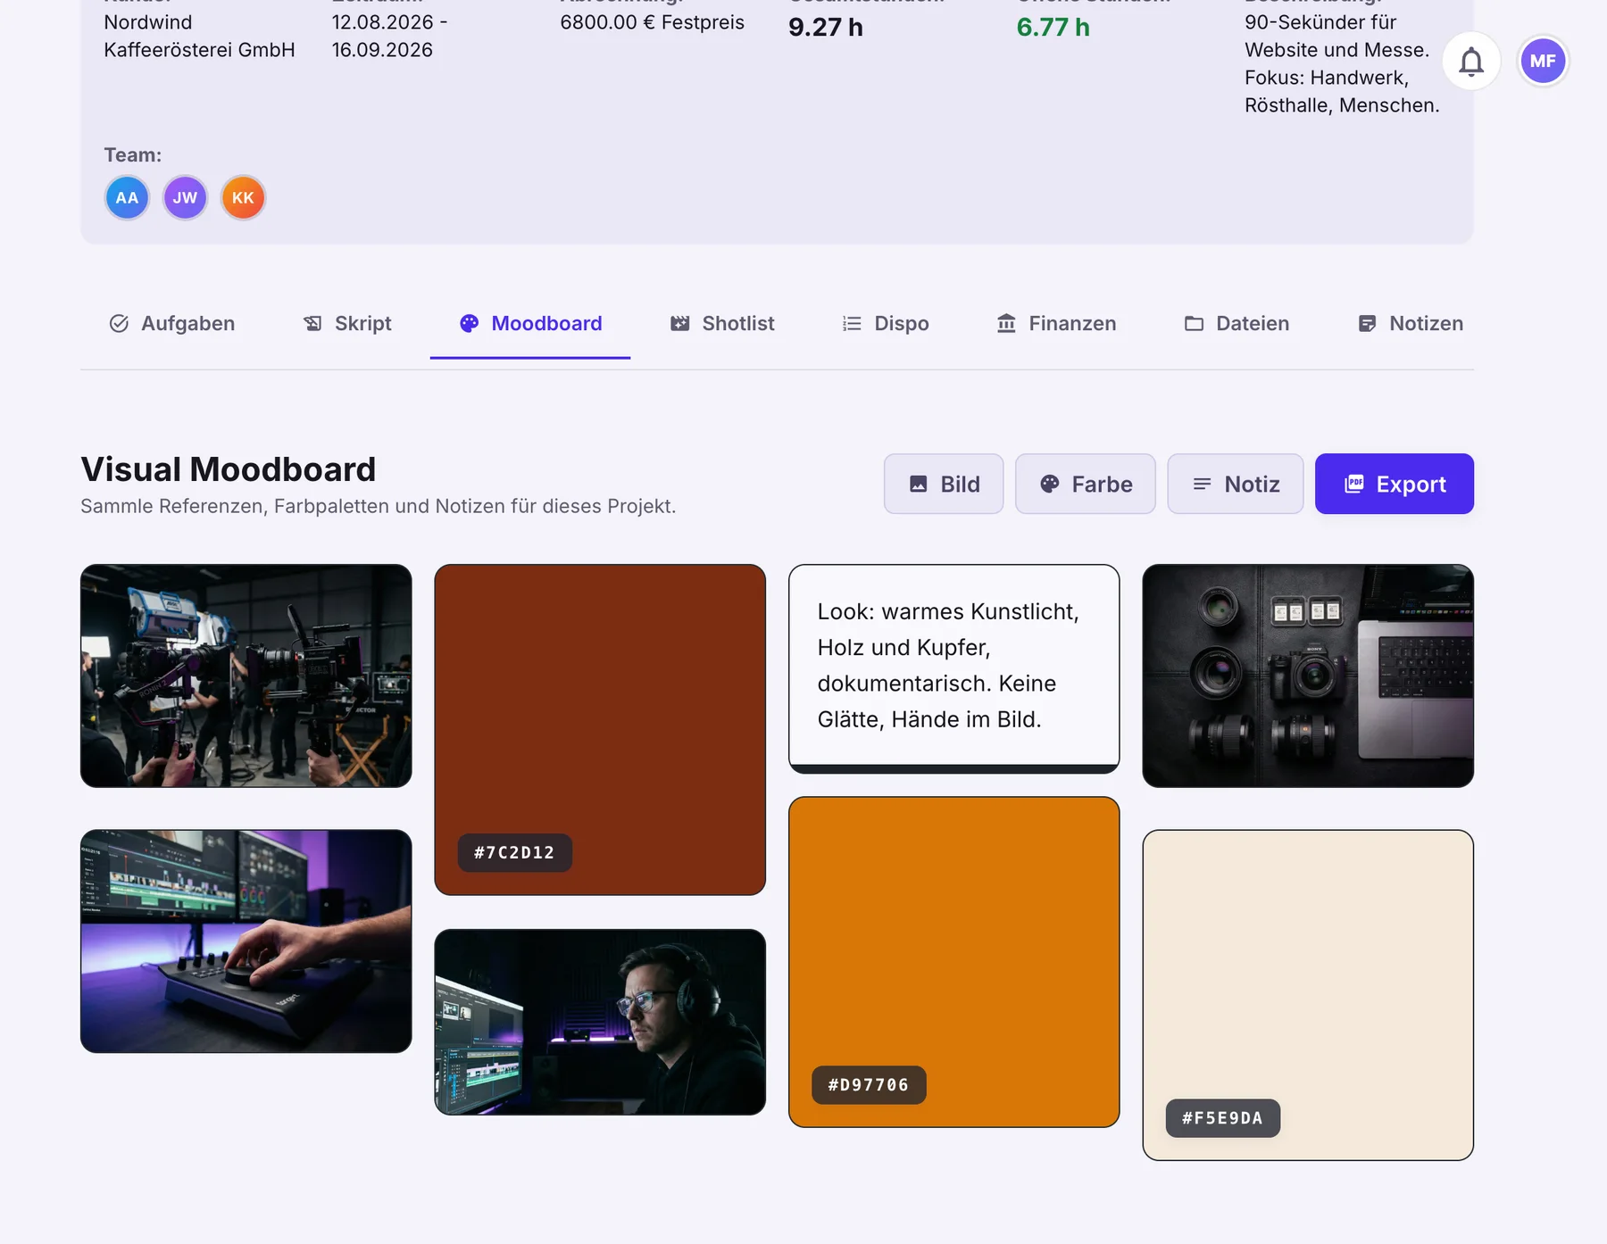Click the 'Look: warmes Kunstlicht' note card
This screenshot has width=1607, height=1244.
tap(953, 668)
